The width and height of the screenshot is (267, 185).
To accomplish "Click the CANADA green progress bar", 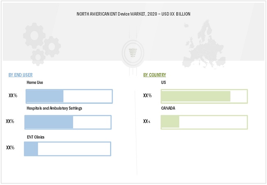I will (x=204, y=122).
